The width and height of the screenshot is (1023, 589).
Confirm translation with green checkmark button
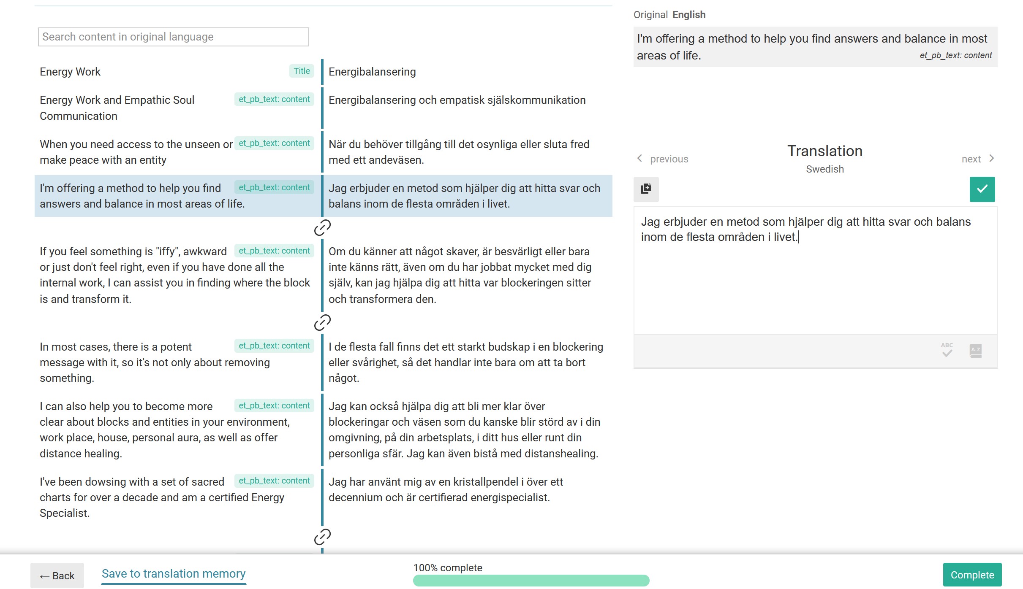click(982, 189)
